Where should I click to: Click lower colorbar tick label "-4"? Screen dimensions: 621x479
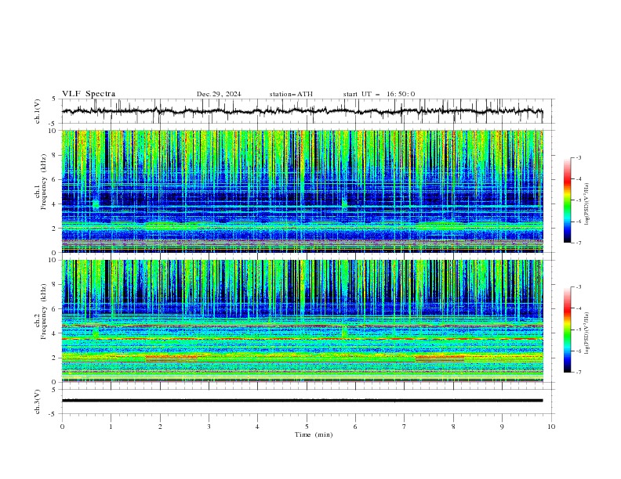pyautogui.click(x=579, y=308)
